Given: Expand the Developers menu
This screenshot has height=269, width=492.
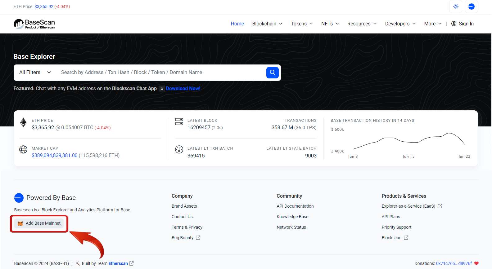Looking at the screenshot, I should pos(400,24).
